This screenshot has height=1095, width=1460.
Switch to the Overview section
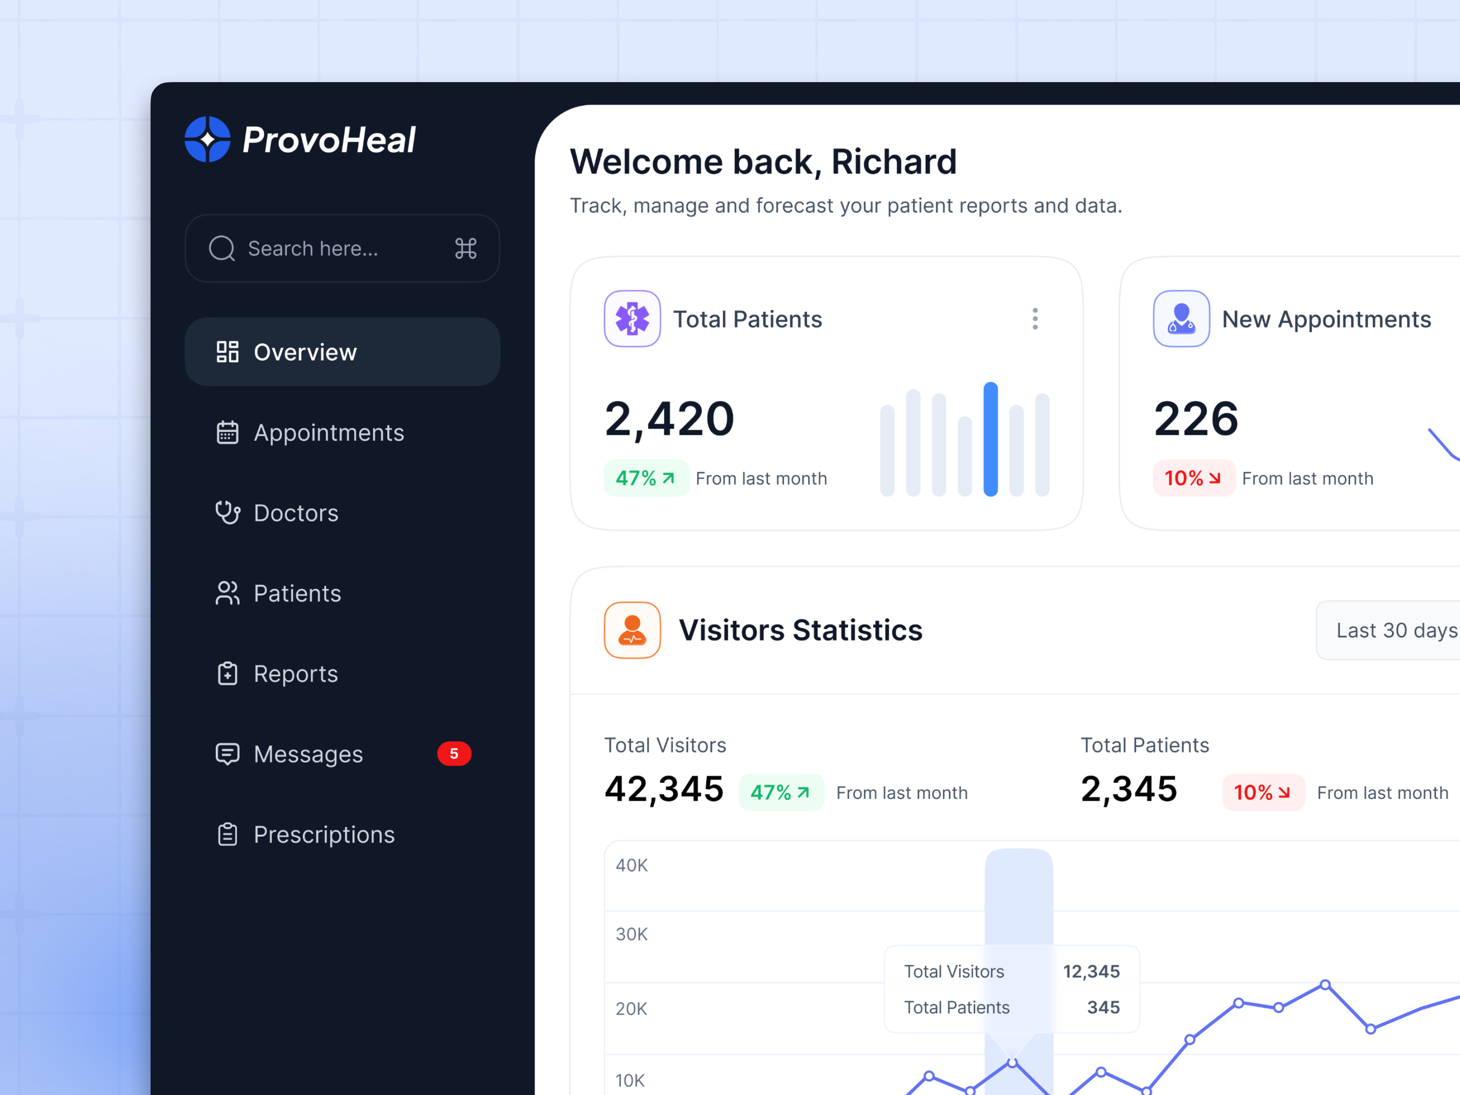click(x=305, y=352)
